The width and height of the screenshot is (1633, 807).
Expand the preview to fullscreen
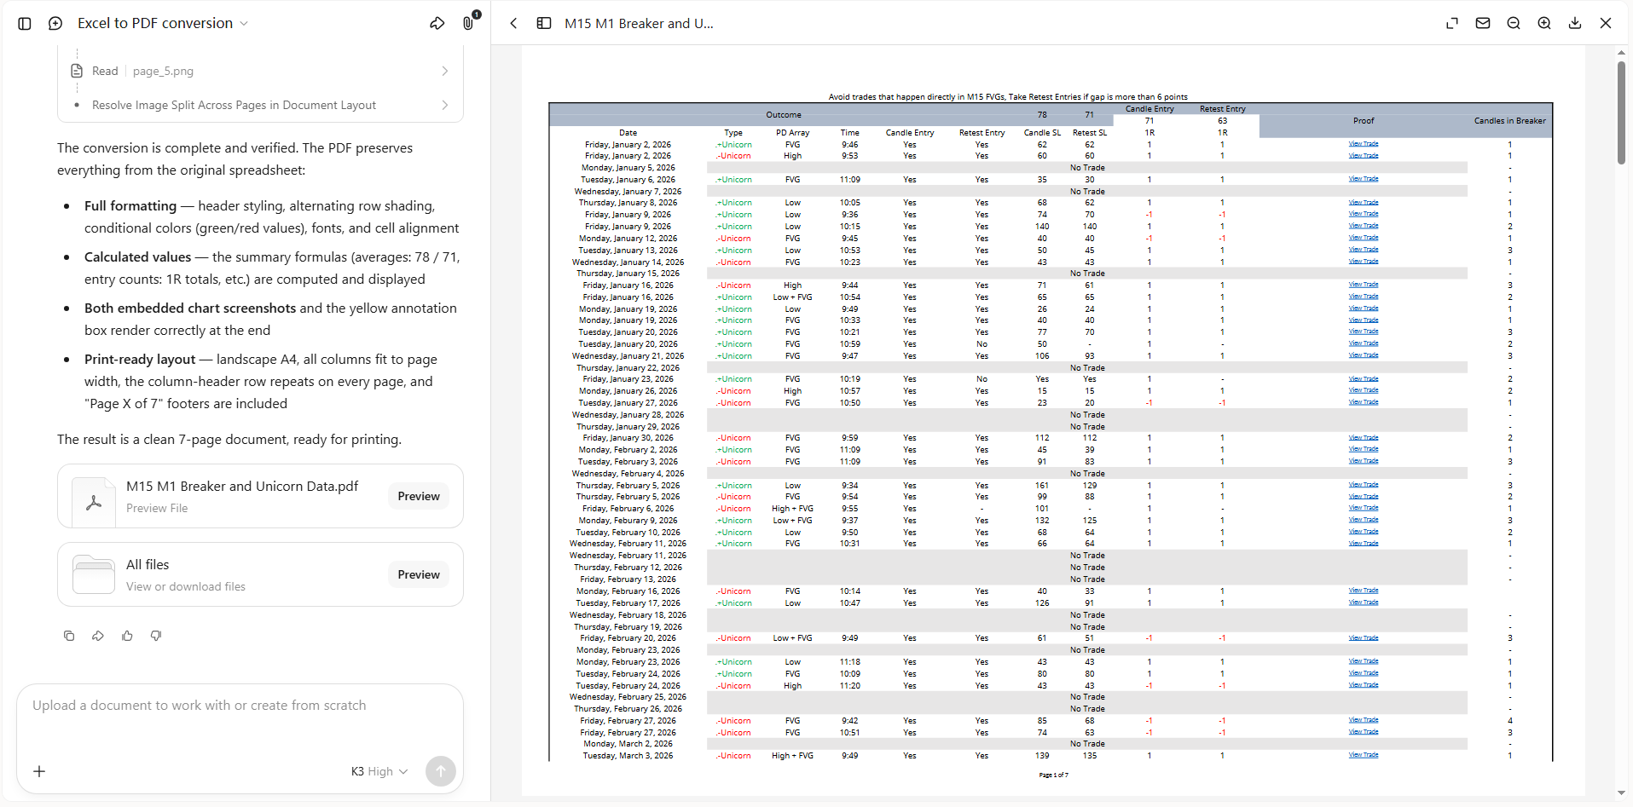click(x=1452, y=24)
